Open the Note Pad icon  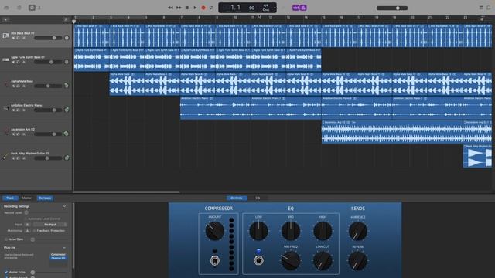(x=481, y=8)
